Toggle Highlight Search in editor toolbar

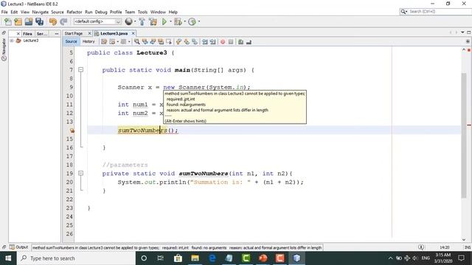pyautogui.click(x=161, y=42)
